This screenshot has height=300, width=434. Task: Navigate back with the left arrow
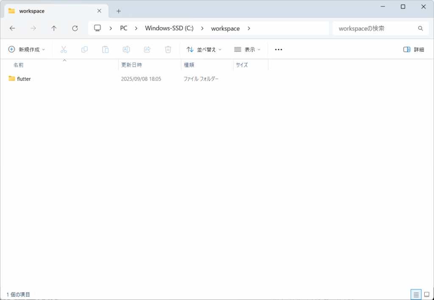coord(12,28)
